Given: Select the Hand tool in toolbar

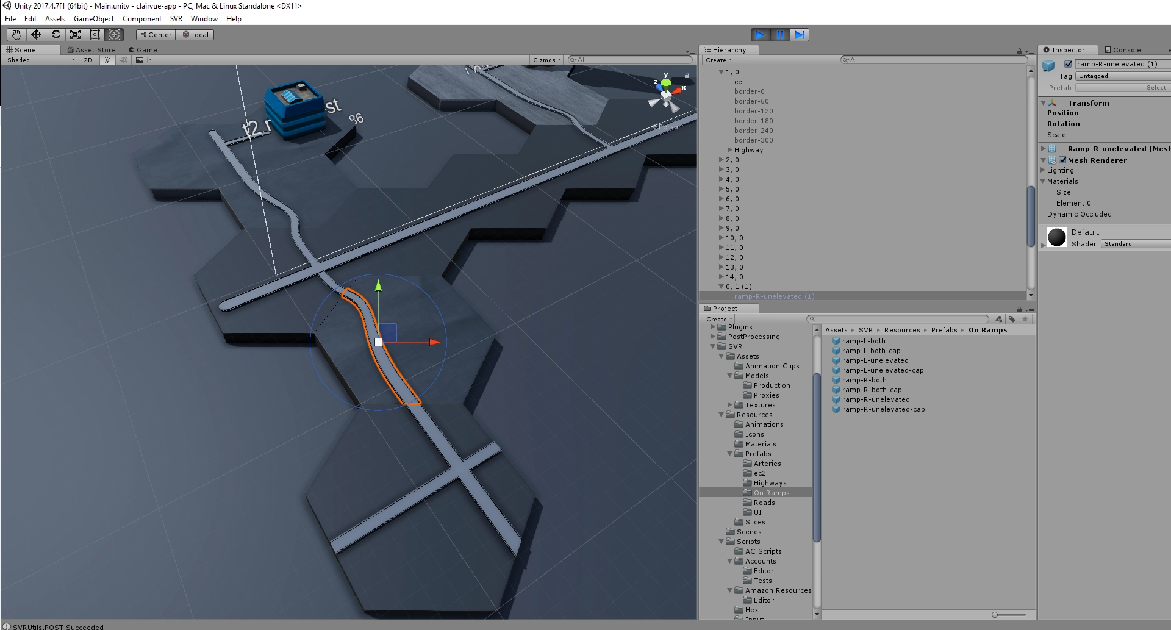Looking at the screenshot, I should point(16,35).
